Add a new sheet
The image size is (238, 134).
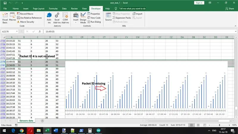pos(42,121)
